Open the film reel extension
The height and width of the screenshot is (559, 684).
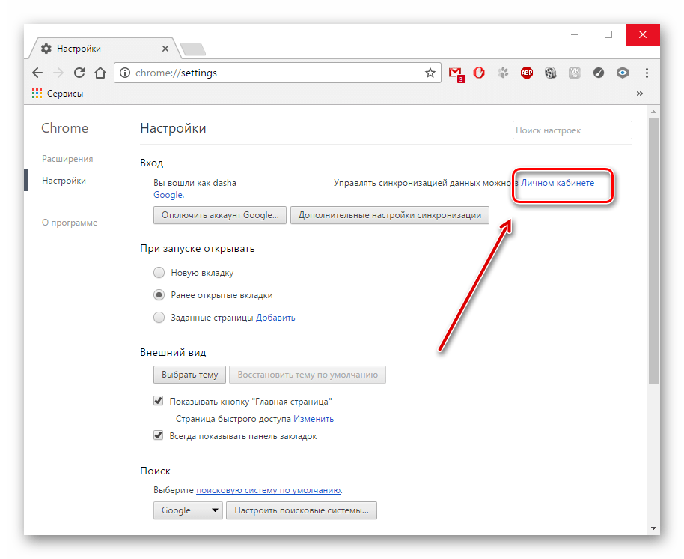[551, 73]
